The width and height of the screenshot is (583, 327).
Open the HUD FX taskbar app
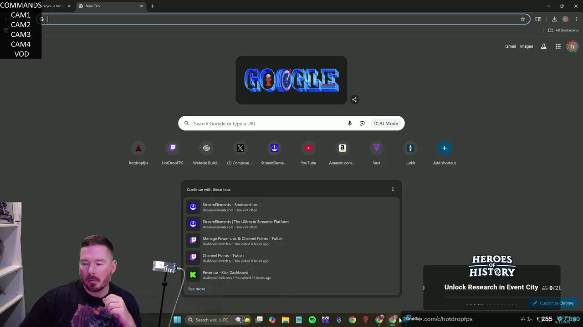click(326, 320)
